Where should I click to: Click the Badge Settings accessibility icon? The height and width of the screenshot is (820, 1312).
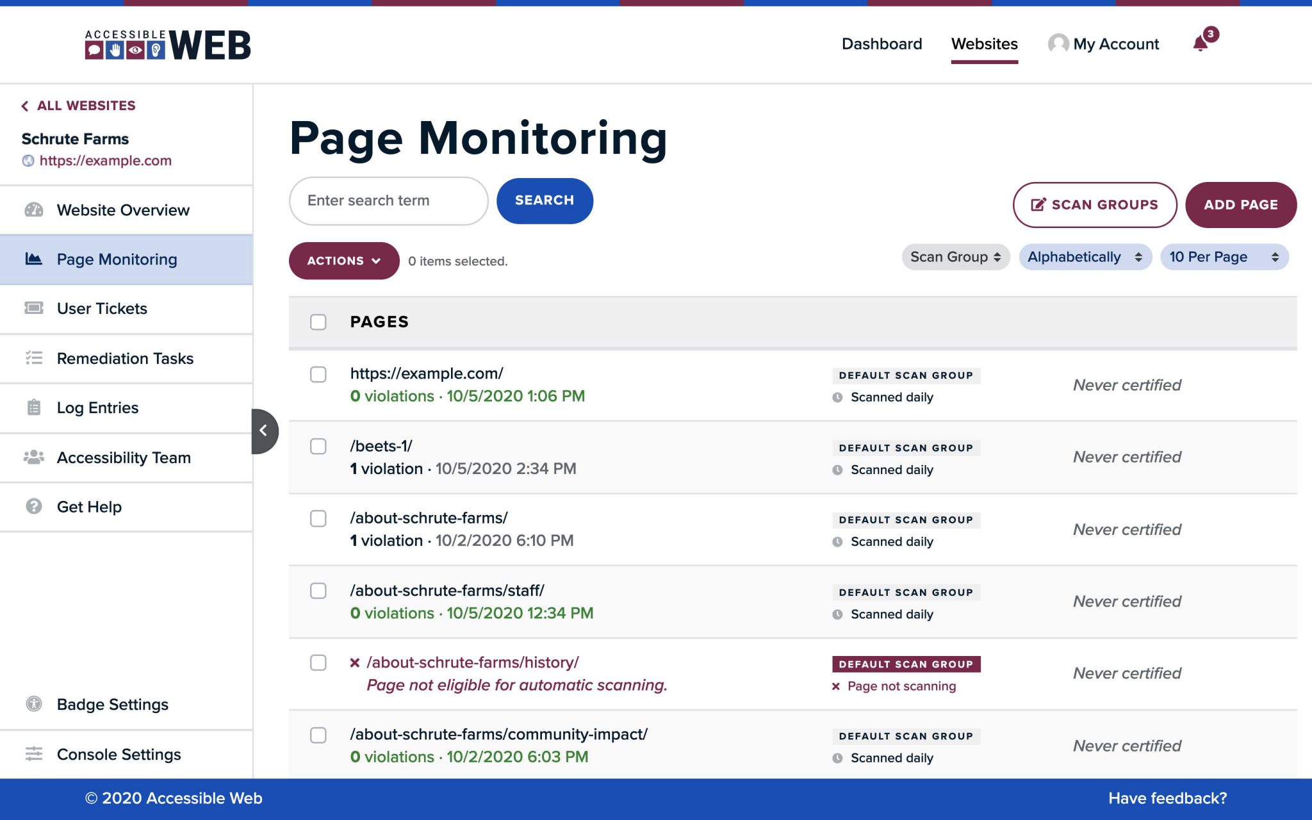click(34, 704)
